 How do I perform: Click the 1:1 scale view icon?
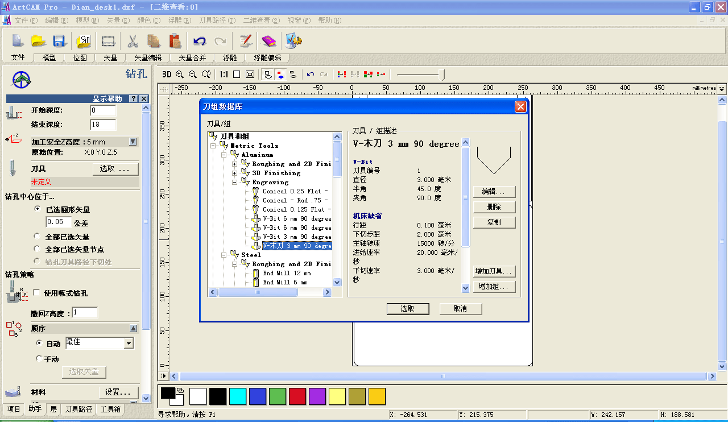[224, 75]
